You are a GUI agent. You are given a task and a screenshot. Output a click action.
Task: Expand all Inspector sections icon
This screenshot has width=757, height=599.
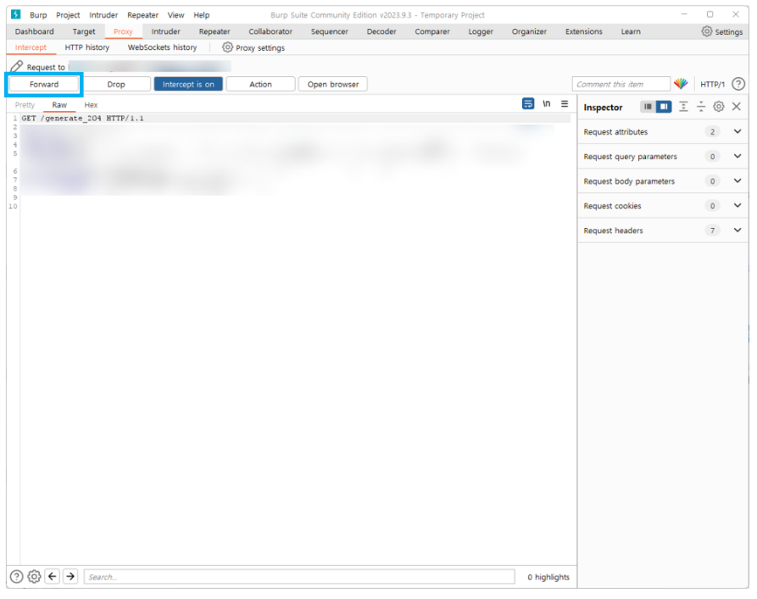tap(683, 107)
